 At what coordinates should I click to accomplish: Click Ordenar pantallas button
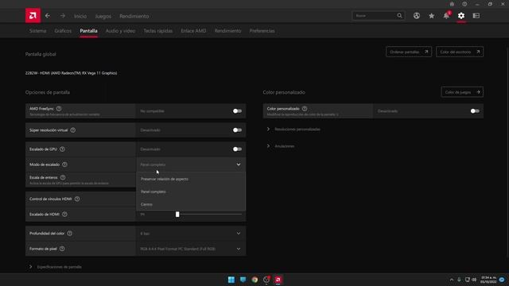click(409, 52)
